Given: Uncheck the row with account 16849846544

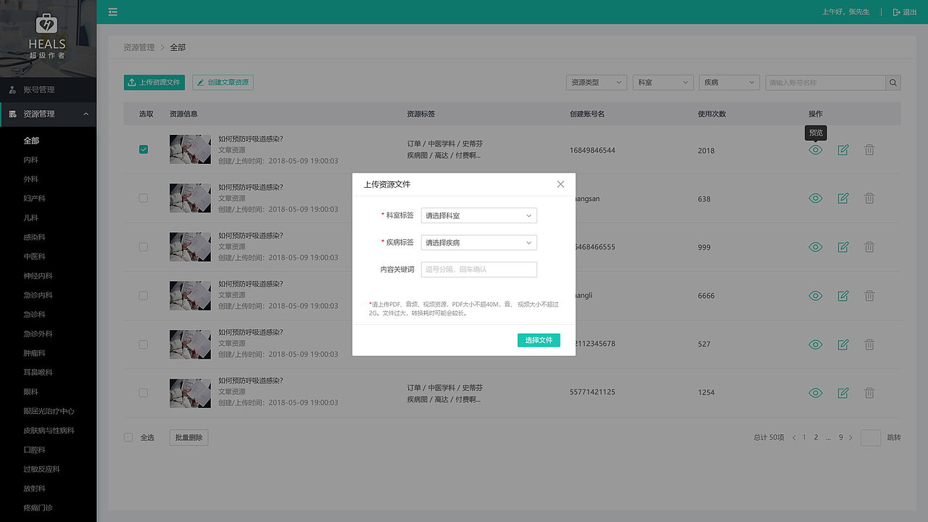Looking at the screenshot, I should click(x=144, y=149).
